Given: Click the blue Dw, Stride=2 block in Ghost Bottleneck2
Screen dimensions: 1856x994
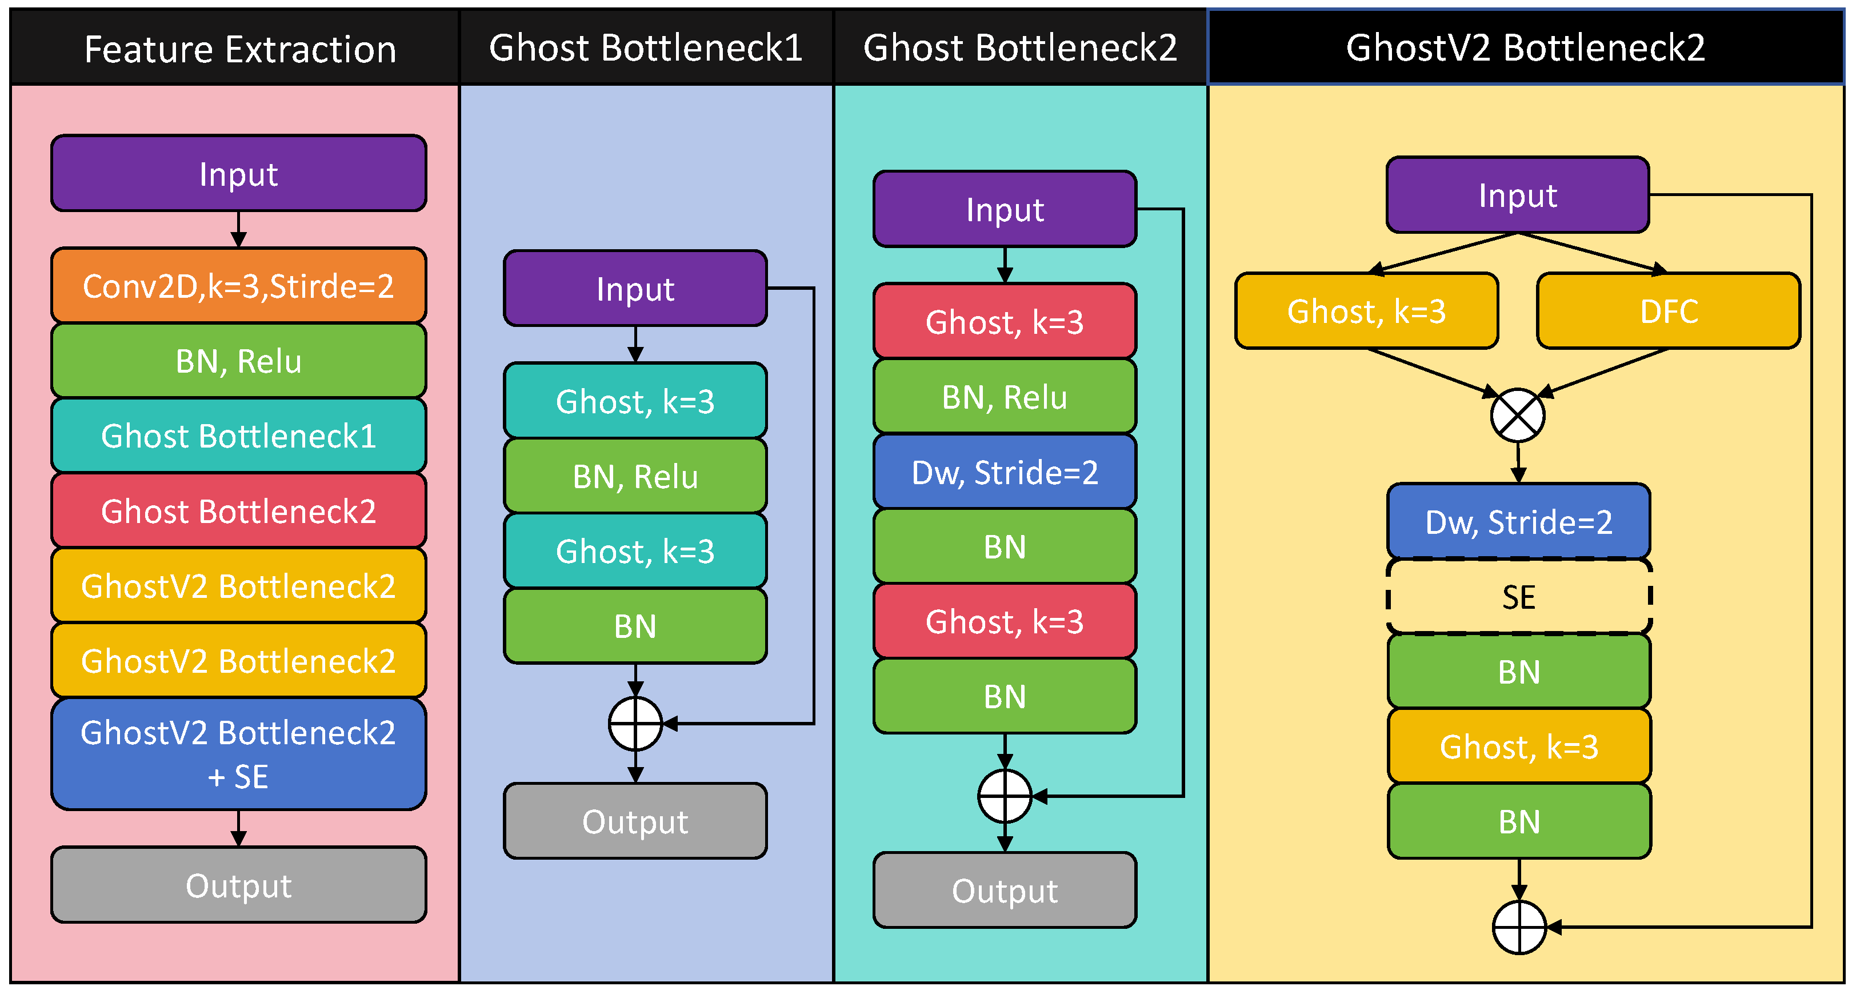Looking at the screenshot, I should tap(1005, 473).
